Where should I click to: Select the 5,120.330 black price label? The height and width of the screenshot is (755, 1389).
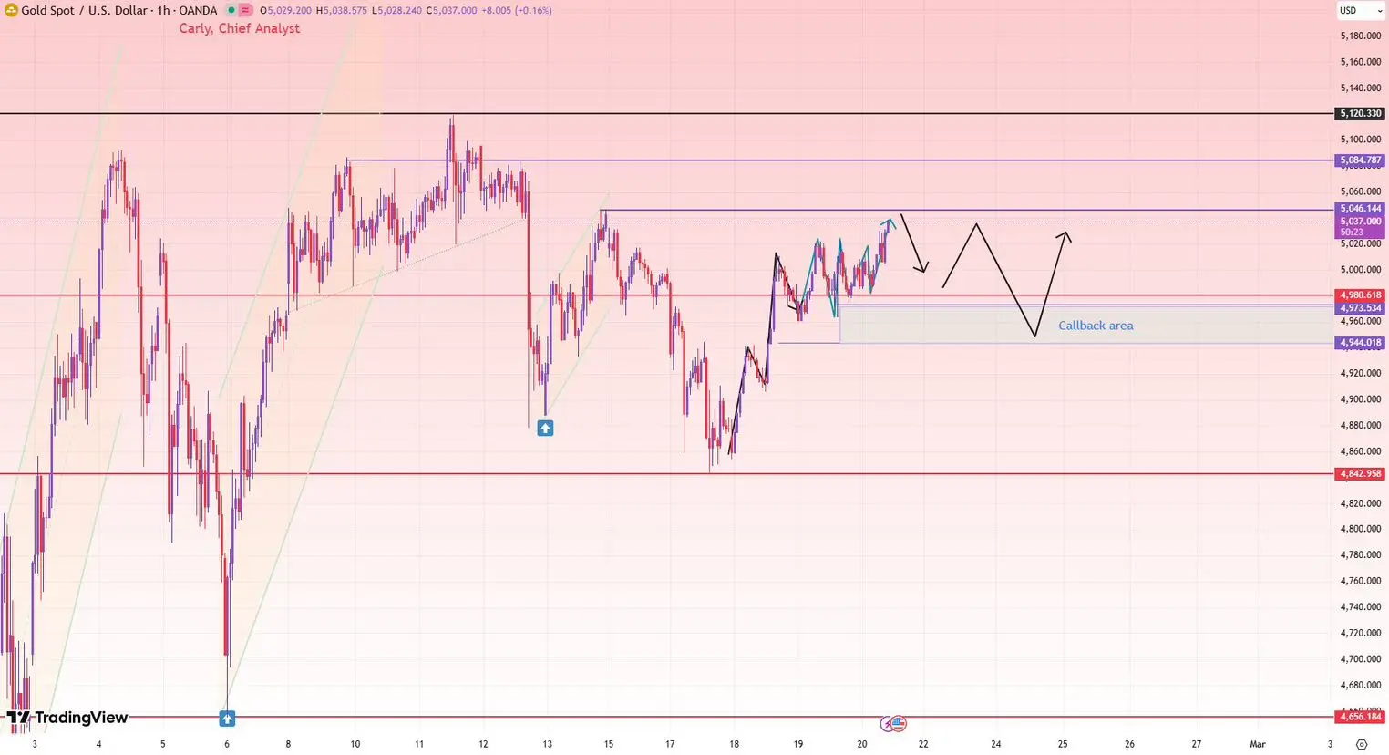tap(1360, 114)
